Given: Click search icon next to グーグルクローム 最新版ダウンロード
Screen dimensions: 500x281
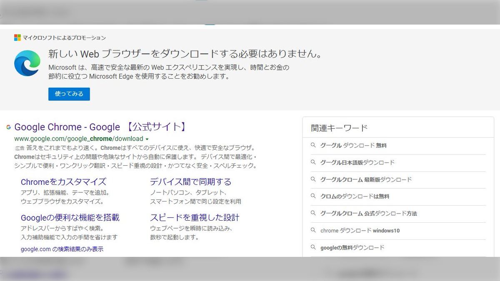Looking at the screenshot, I should point(313,179).
